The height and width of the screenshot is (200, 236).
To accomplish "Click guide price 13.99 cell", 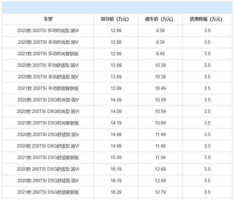I will 116,88.
